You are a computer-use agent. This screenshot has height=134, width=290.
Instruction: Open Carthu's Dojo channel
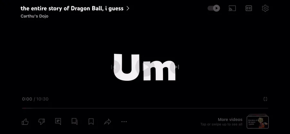tap(34, 16)
